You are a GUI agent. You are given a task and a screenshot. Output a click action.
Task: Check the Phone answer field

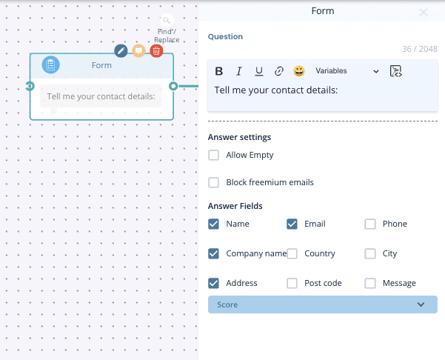370,224
